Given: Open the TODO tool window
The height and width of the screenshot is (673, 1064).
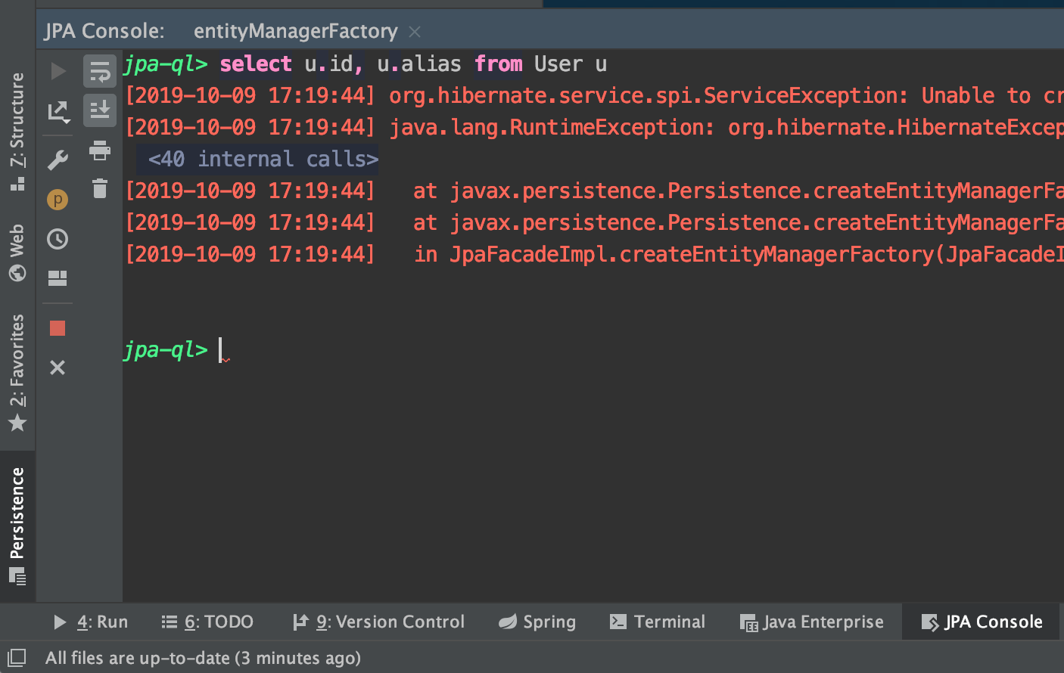Looking at the screenshot, I should [207, 622].
